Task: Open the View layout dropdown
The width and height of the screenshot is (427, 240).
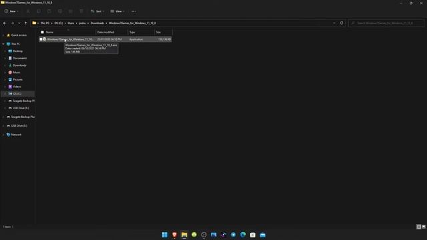Action: click(x=117, y=11)
